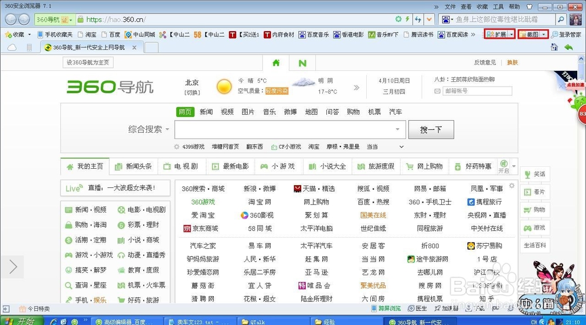Click the browser address bar
This screenshot has height=325, width=586.
239,19
